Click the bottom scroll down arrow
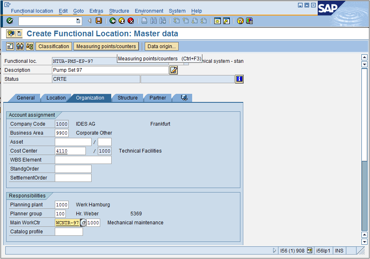The image size is (370, 259). [x=364, y=242]
